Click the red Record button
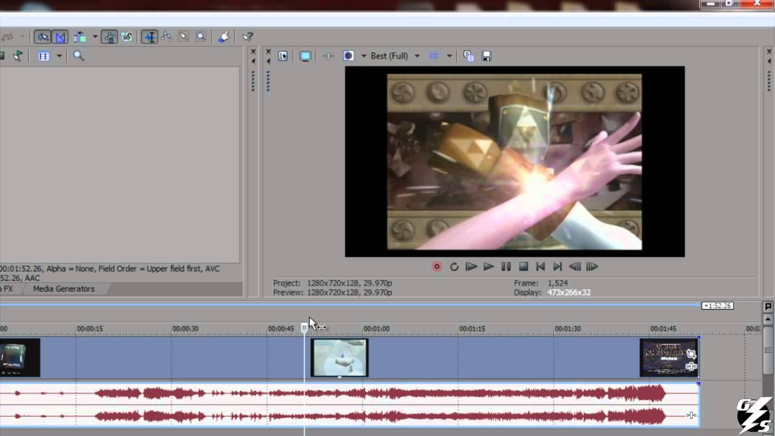 pyautogui.click(x=437, y=266)
